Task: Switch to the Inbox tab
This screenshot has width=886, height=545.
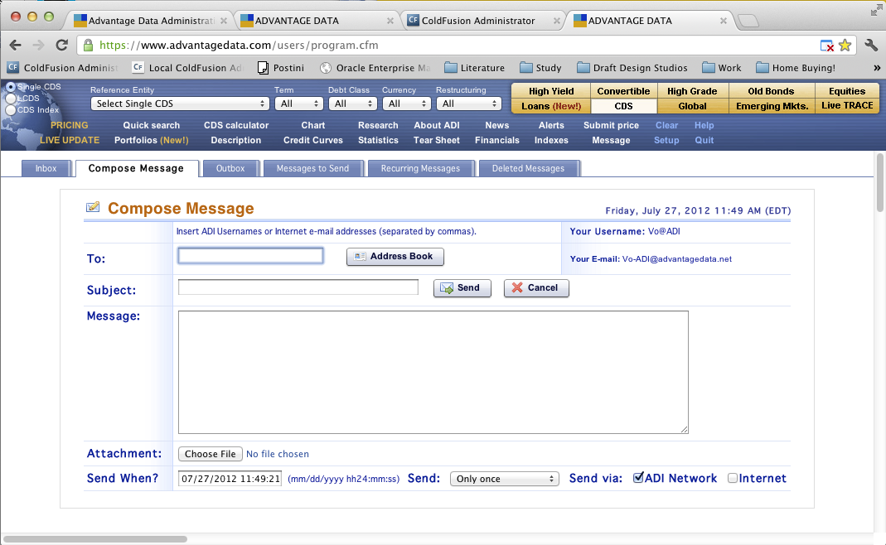Action: pos(46,168)
